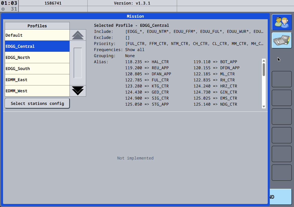Pick the EDMM_West profile
This screenshot has height=207, width=294.
click(37, 91)
